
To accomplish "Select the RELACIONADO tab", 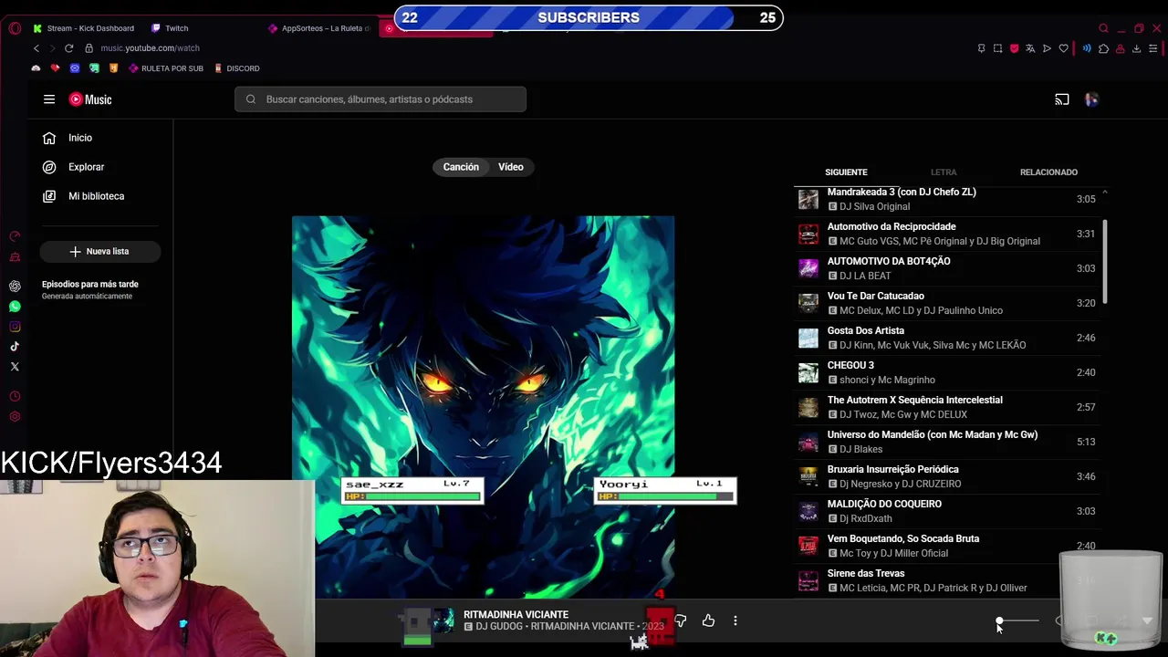I will click(x=1048, y=172).
